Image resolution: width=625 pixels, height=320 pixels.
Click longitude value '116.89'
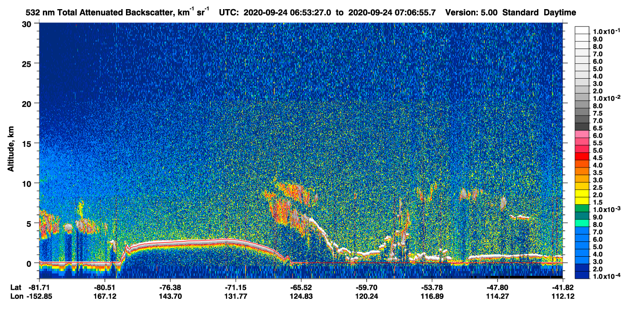click(432, 296)
